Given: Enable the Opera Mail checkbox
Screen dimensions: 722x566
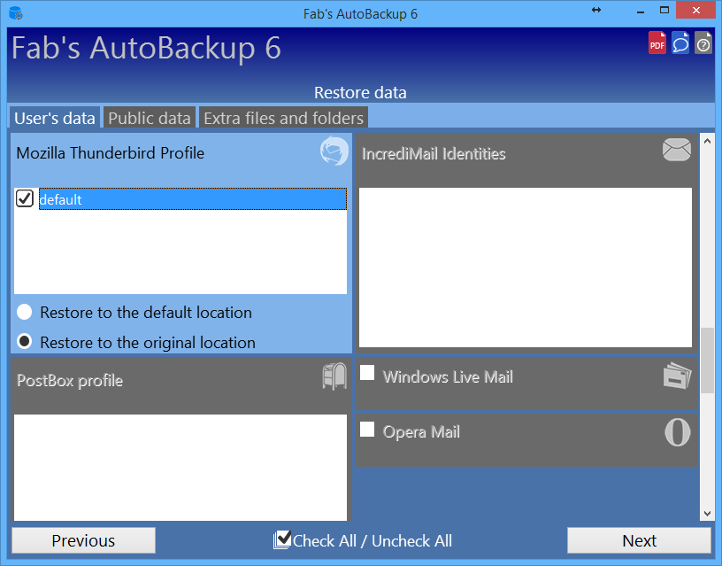Looking at the screenshot, I should [x=367, y=429].
